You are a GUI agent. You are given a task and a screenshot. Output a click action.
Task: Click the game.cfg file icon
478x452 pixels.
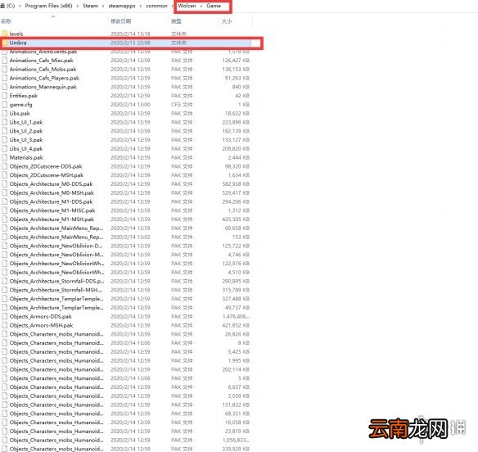5,105
